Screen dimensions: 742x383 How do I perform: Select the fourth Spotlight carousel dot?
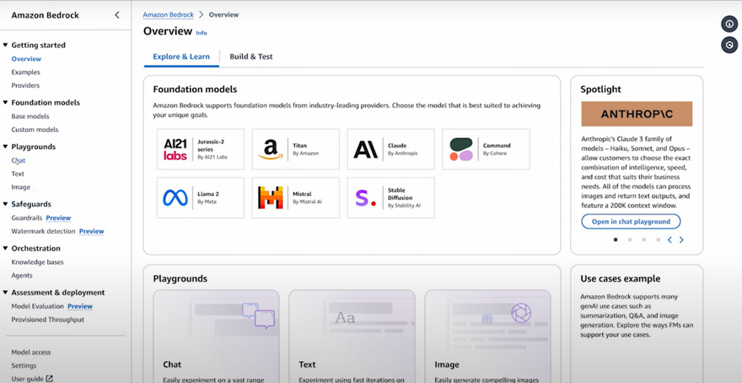(x=658, y=240)
